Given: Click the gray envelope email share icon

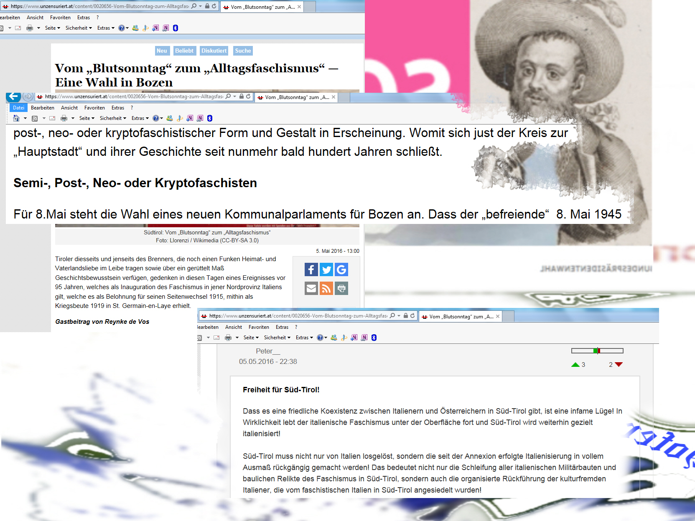Looking at the screenshot, I should pyautogui.click(x=311, y=288).
